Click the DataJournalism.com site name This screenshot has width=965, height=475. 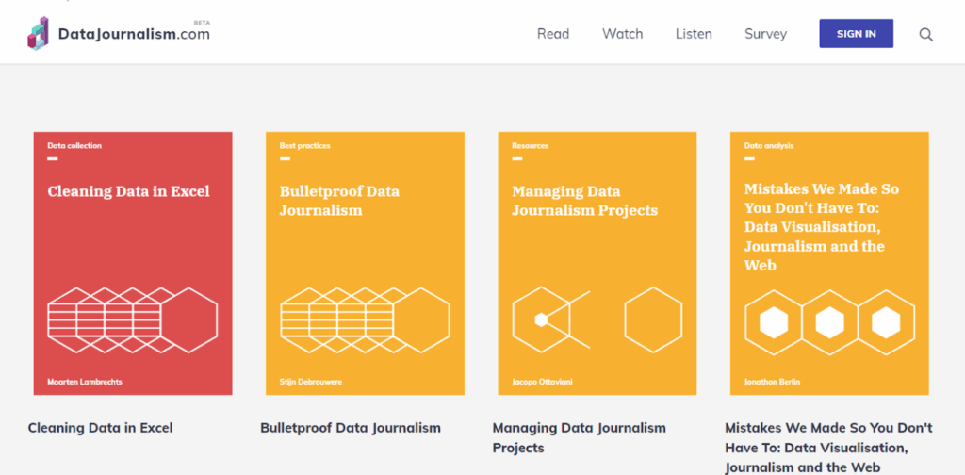tap(134, 35)
